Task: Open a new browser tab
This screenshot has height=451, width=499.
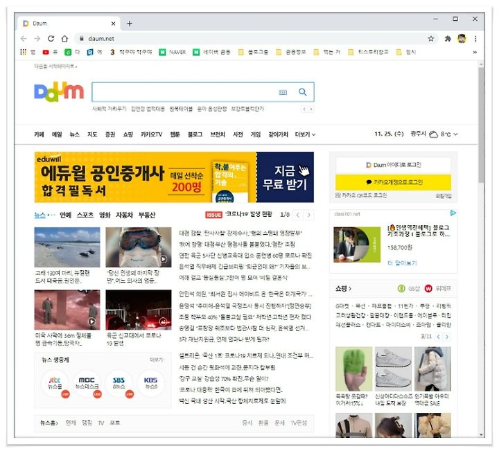Action: coord(130,24)
